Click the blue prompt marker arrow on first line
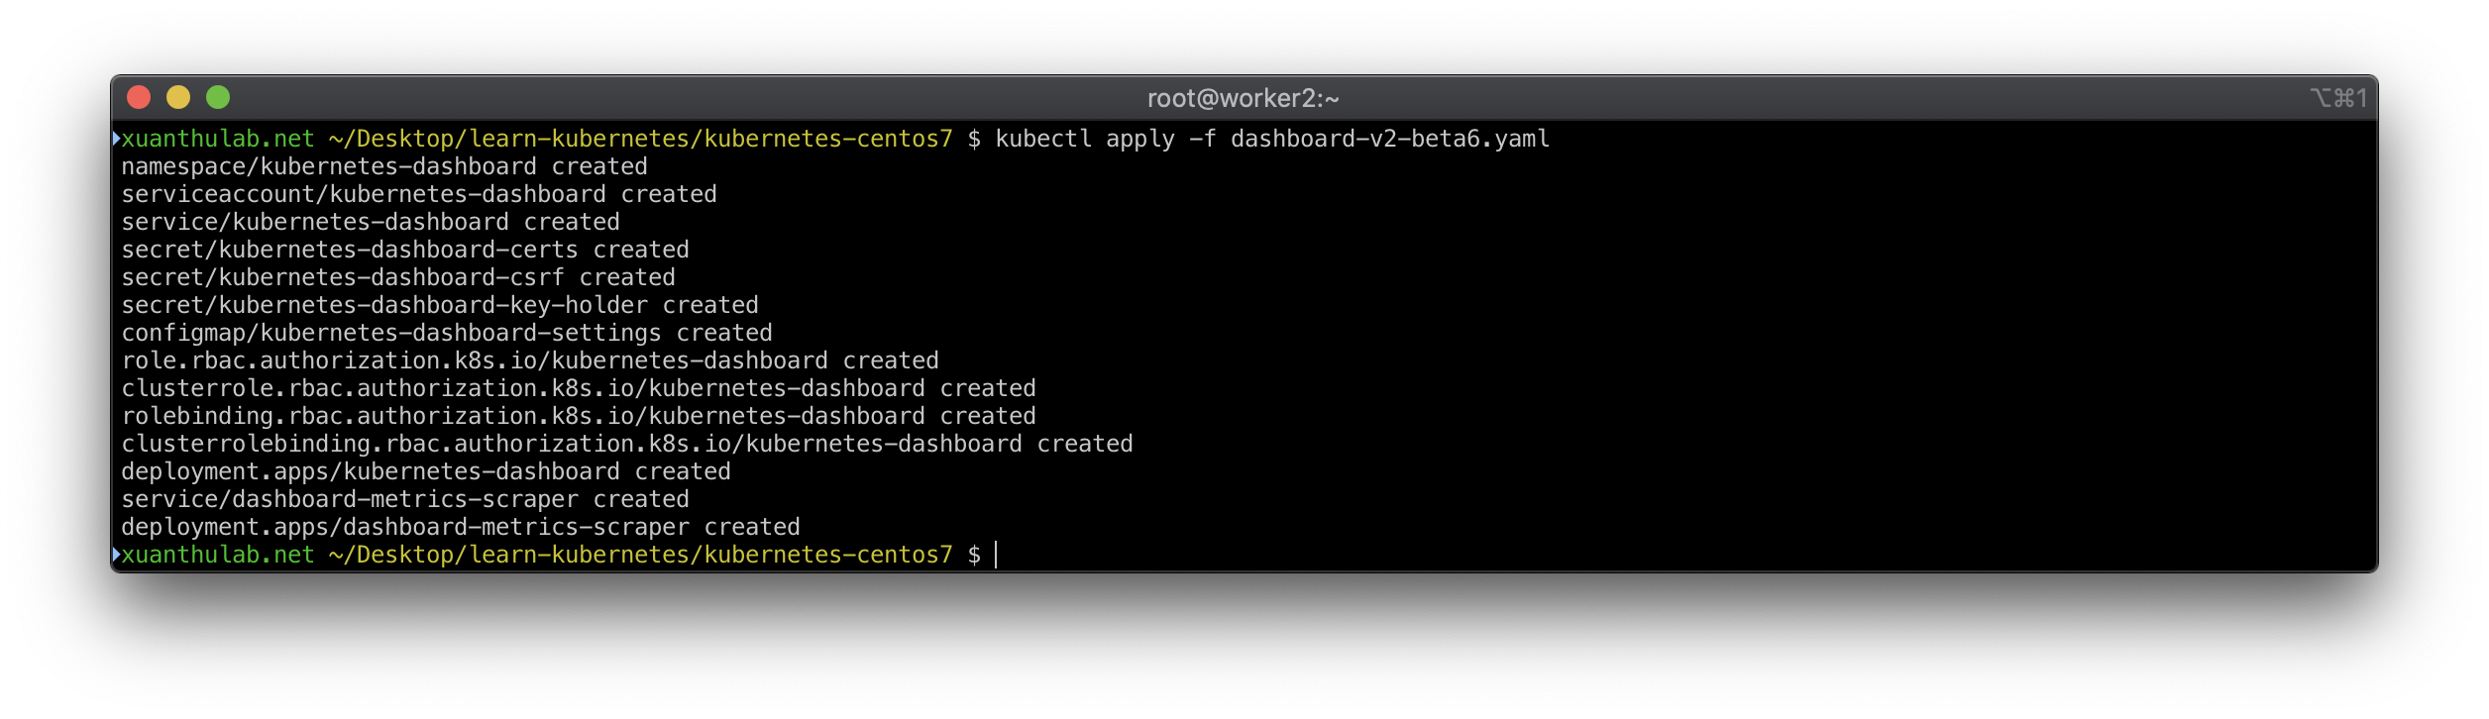Viewport: 2489px width, 719px height. [x=116, y=138]
